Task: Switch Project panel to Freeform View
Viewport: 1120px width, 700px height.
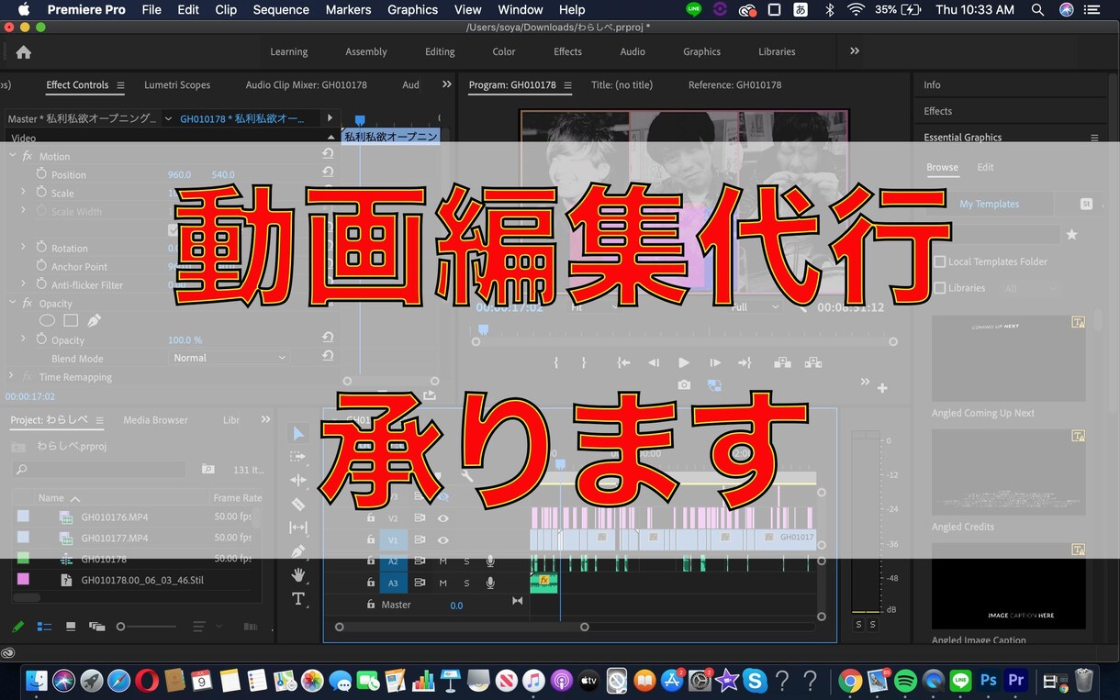Action: pyautogui.click(x=96, y=627)
